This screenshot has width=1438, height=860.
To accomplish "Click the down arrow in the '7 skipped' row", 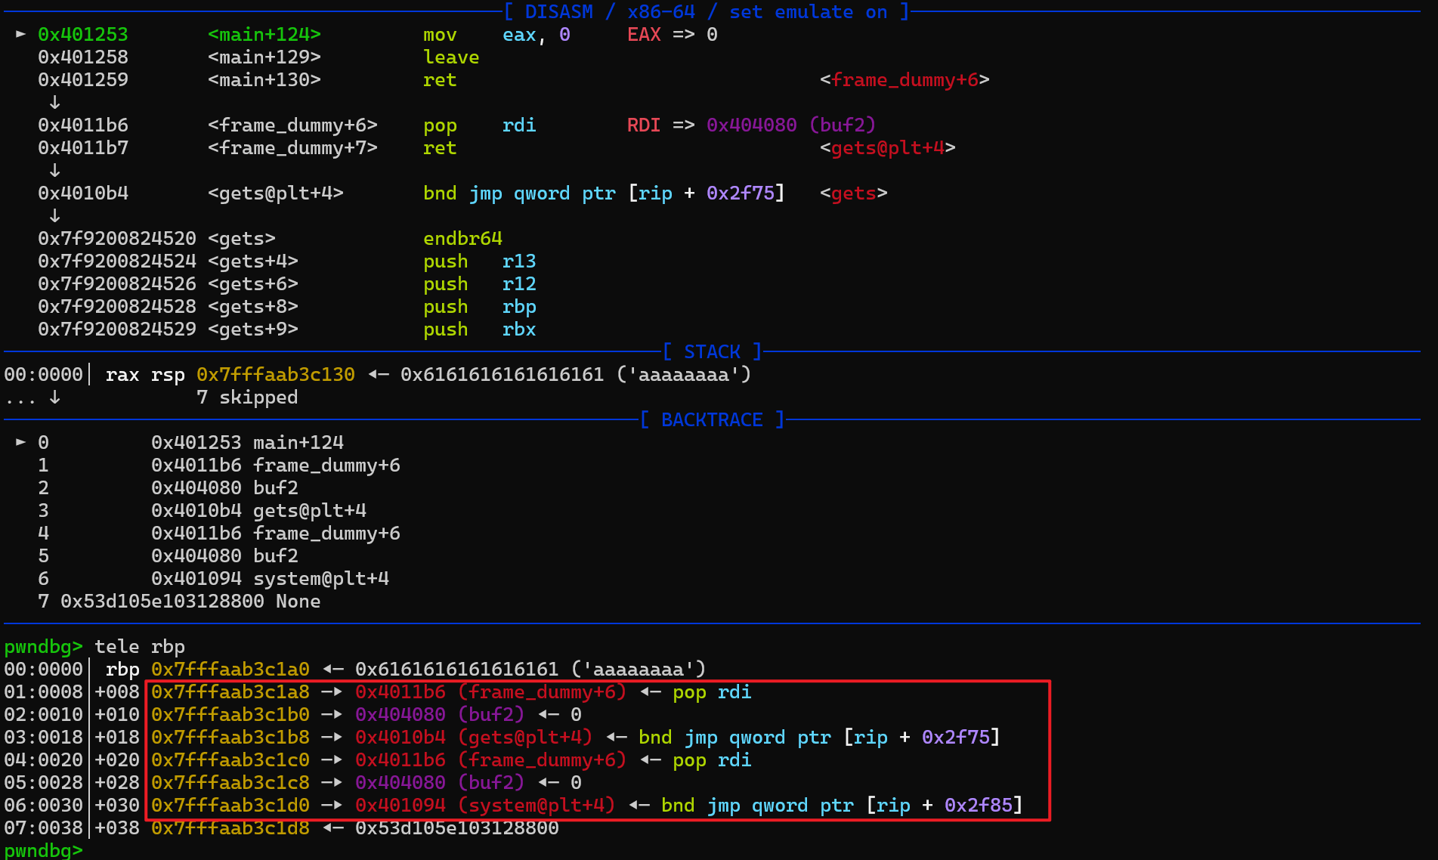I will (x=54, y=397).
